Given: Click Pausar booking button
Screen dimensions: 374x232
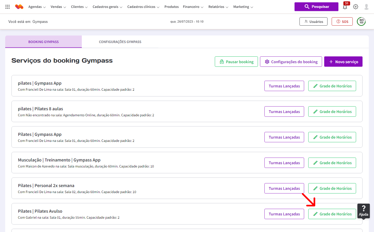Looking at the screenshot, I should 236,62.
